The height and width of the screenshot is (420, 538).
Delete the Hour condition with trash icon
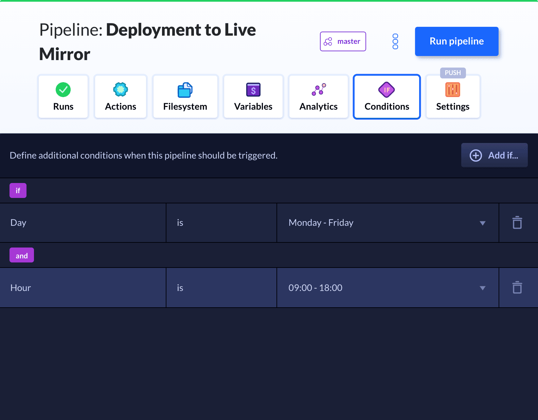(517, 288)
